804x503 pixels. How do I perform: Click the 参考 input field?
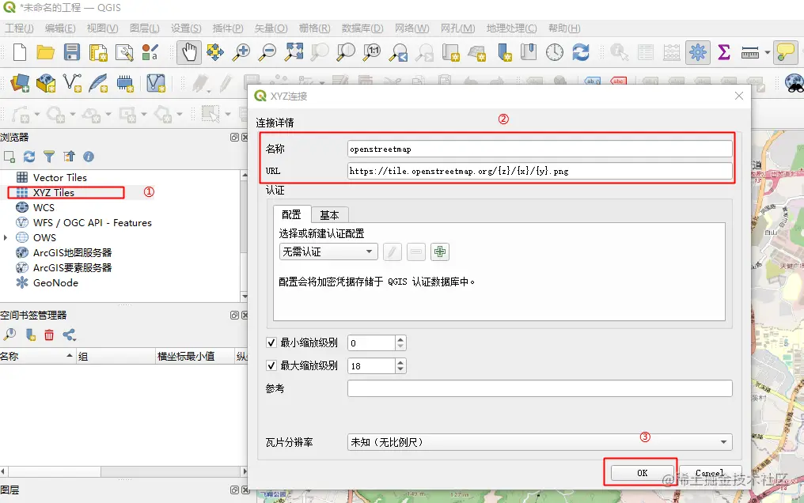coord(540,388)
